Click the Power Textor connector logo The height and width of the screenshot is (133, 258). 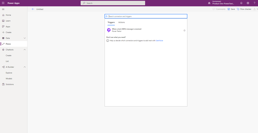(x=109, y=30)
